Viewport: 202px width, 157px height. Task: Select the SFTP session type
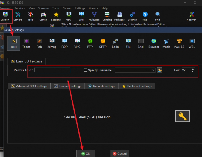[x=103, y=44]
